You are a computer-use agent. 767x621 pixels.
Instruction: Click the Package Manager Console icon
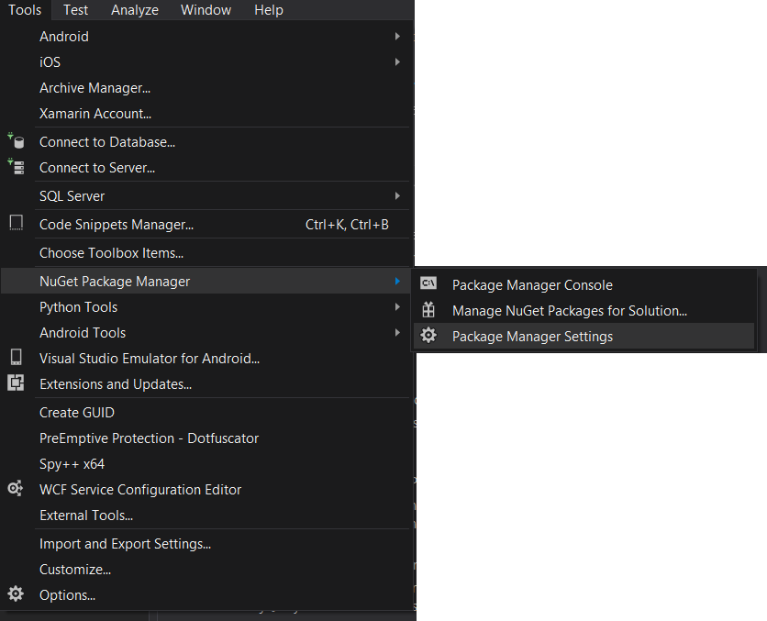tap(428, 284)
